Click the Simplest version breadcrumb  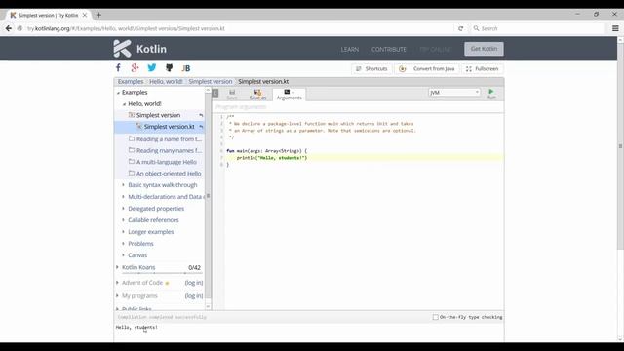click(211, 81)
